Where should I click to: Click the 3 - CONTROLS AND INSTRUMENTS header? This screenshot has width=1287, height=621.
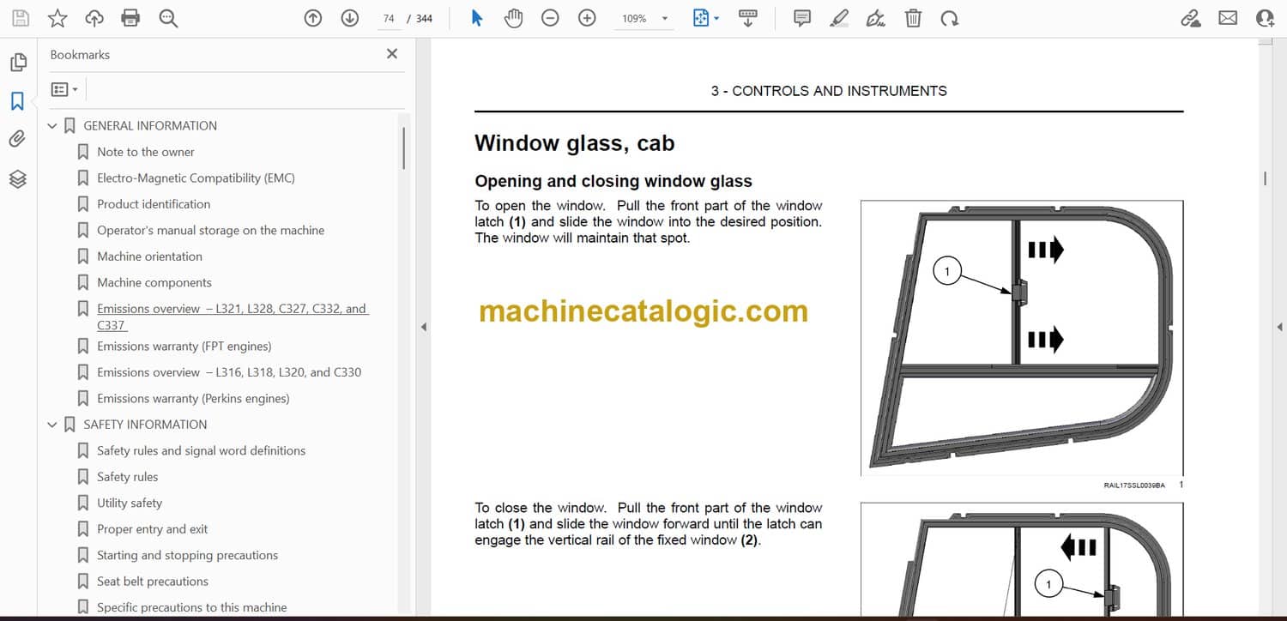pos(829,91)
